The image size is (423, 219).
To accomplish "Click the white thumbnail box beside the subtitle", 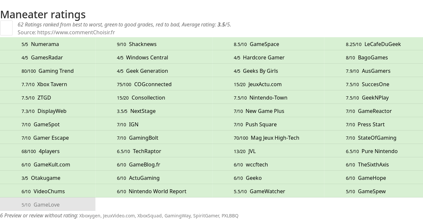I will tap(6, 28).
